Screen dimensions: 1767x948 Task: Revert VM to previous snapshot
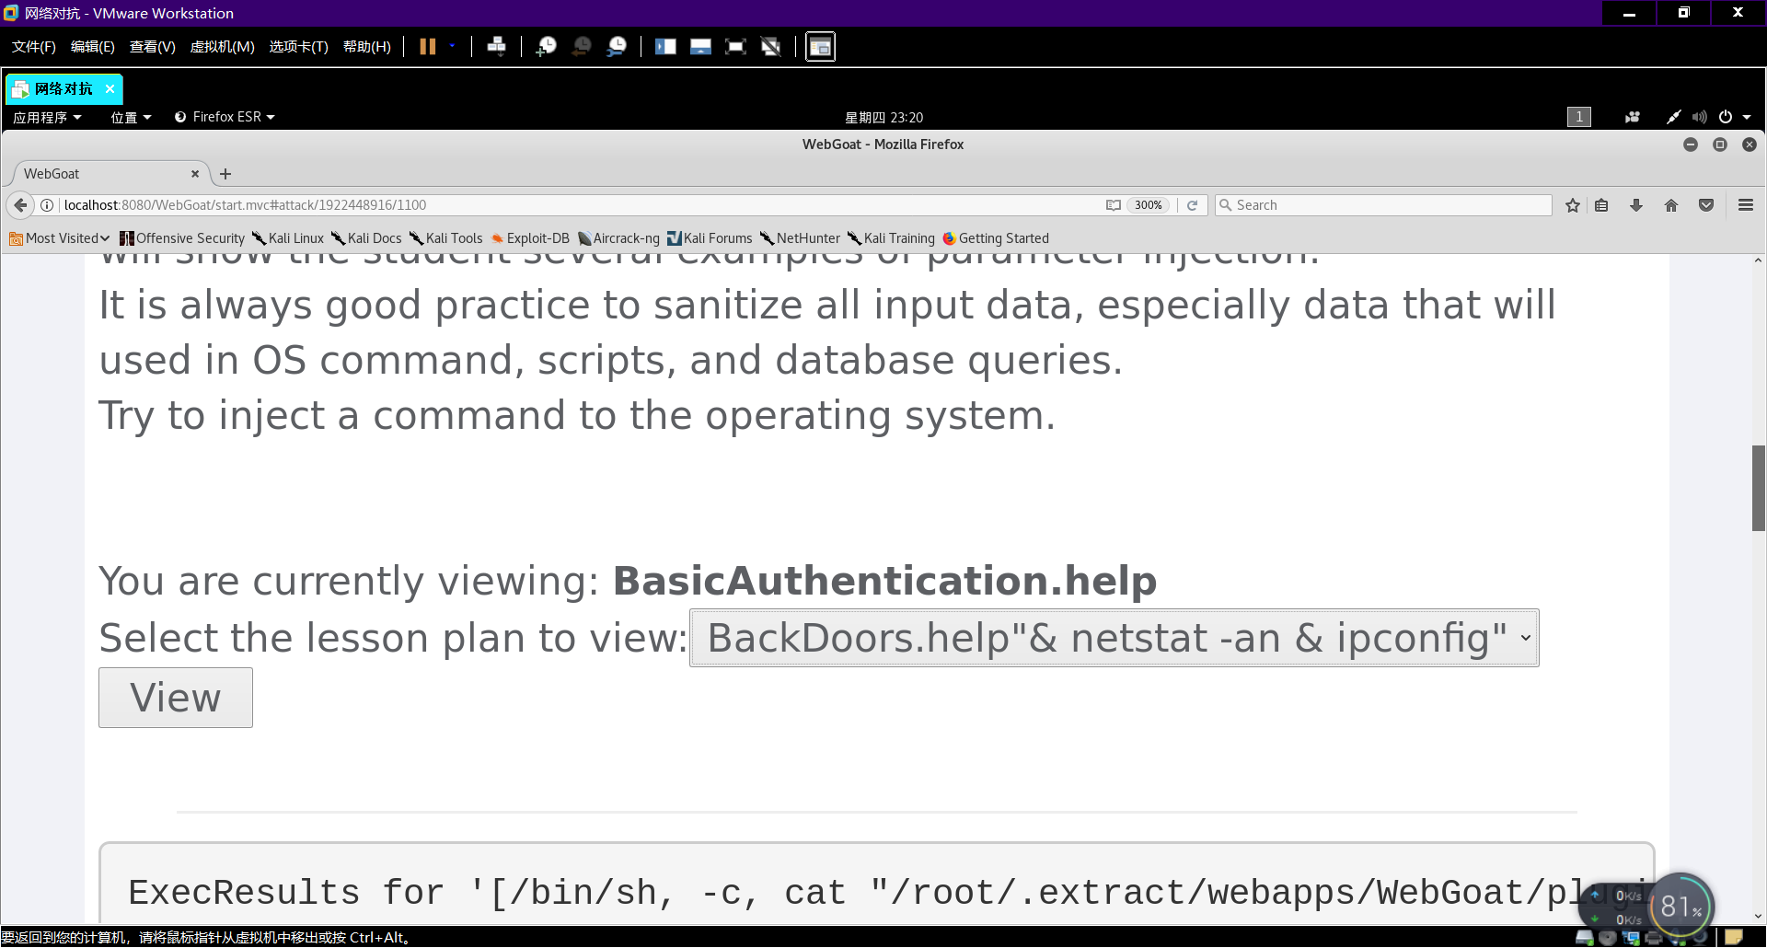tap(582, 47)
